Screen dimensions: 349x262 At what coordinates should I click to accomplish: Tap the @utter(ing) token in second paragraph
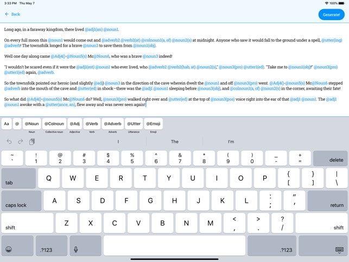click(332, 40)
